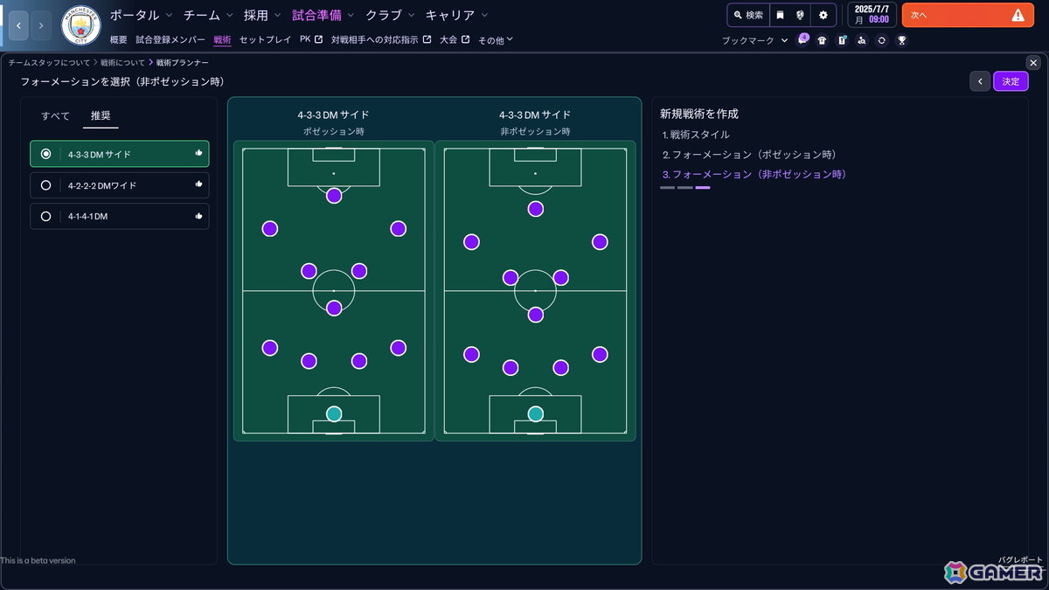
Task: Open the search function
Action: tap(751, 15)
